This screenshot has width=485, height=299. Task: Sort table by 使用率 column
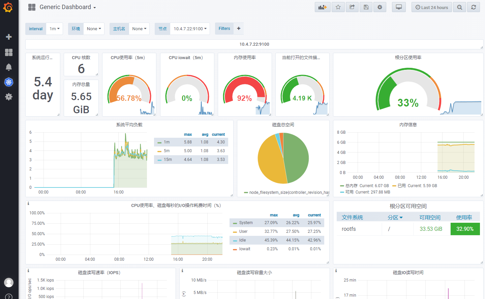tap(464, 217)
